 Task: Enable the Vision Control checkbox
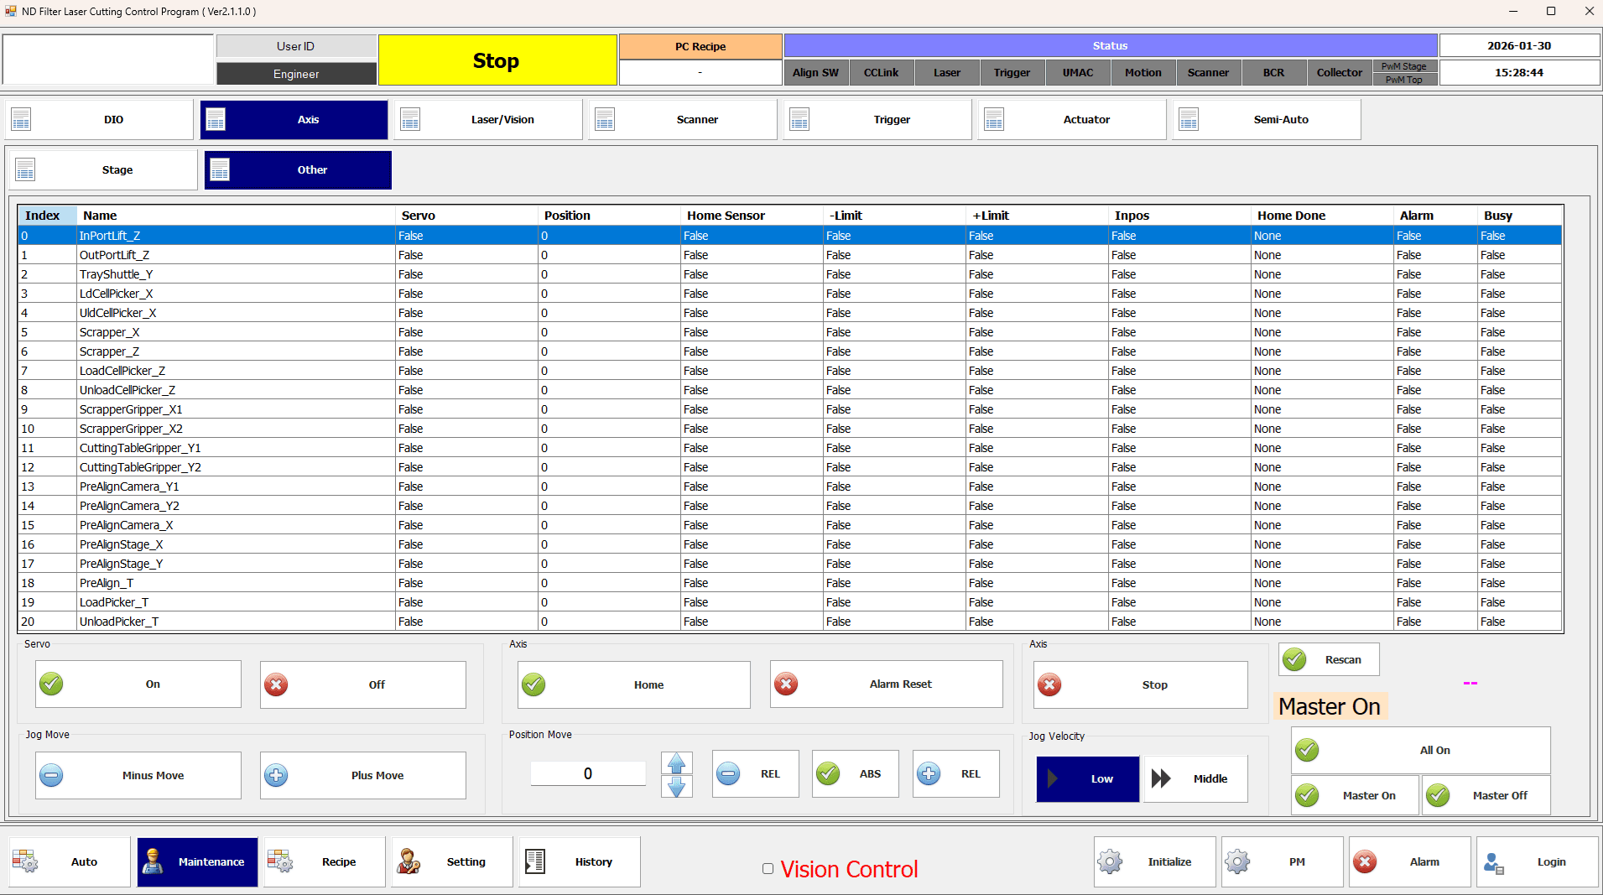768,869
